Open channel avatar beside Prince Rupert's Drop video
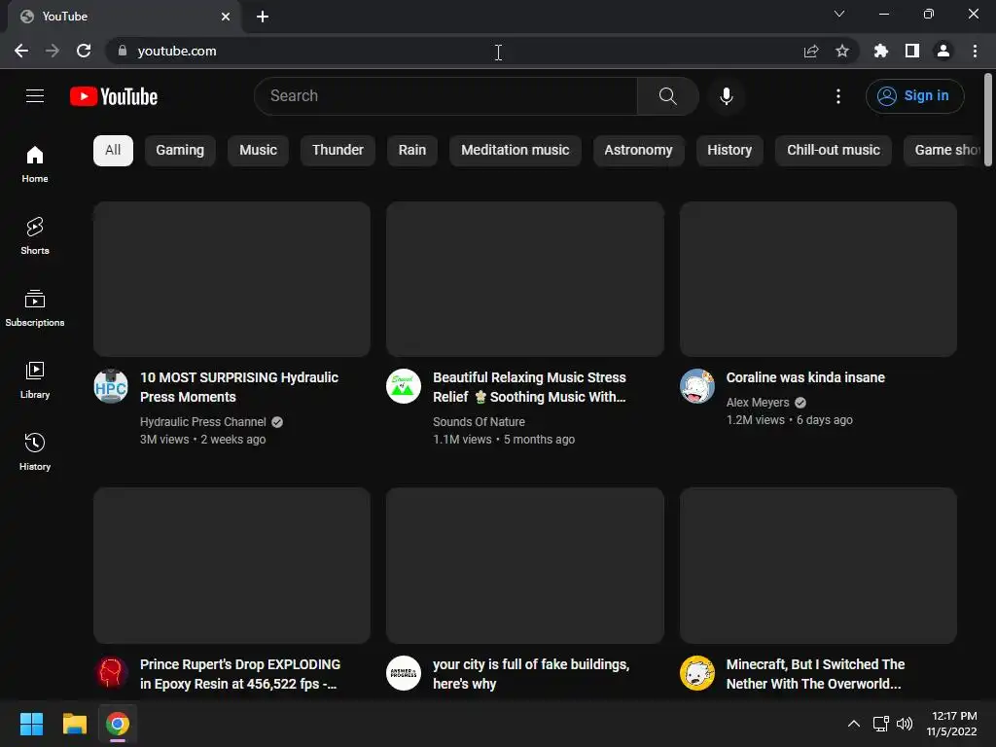This screenshot has height=747, width=996. 111,673
